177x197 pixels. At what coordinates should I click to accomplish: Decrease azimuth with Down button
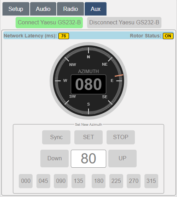click(x=55, y=159)
